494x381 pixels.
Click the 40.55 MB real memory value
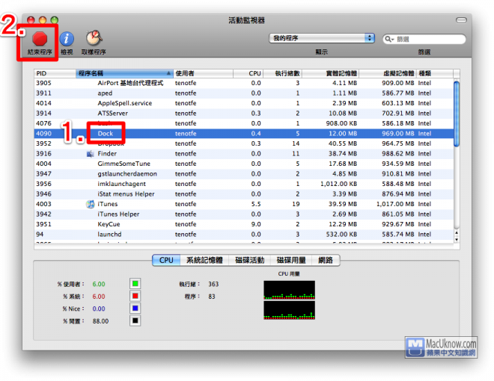click(343, 143)
